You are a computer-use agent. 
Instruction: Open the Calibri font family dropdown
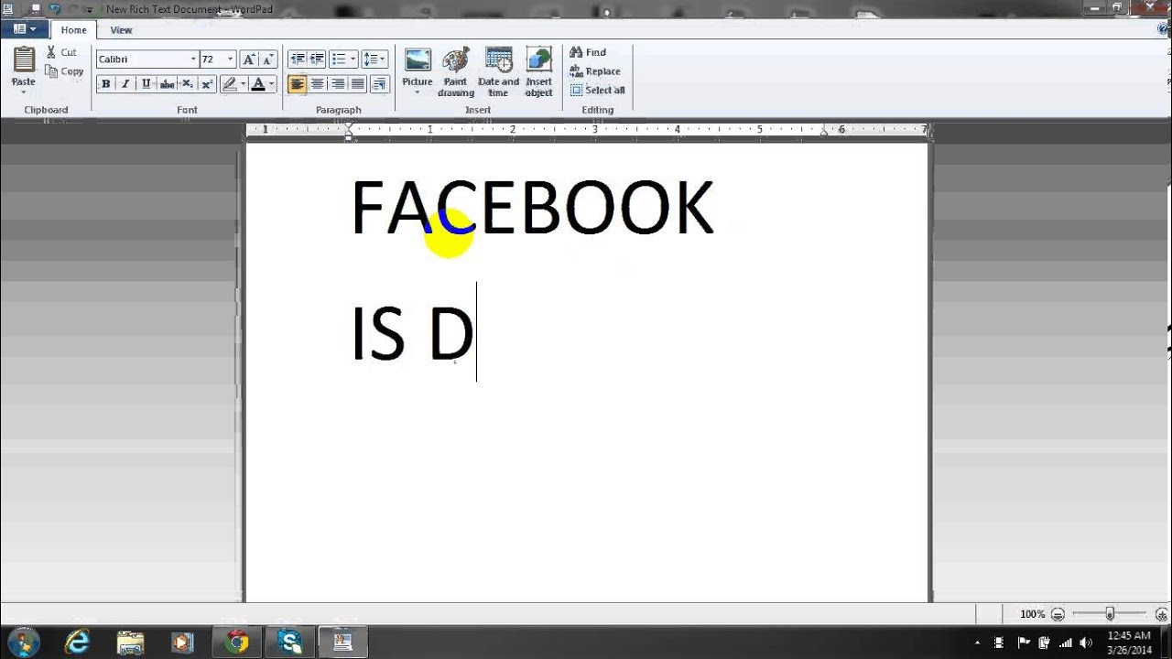tap(193, 59)
